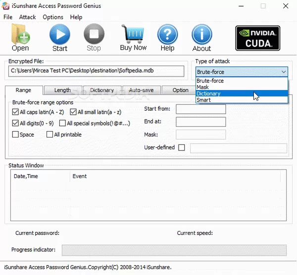
Task: Enable All special symbols checkbox
Action: tap(62, 123)
